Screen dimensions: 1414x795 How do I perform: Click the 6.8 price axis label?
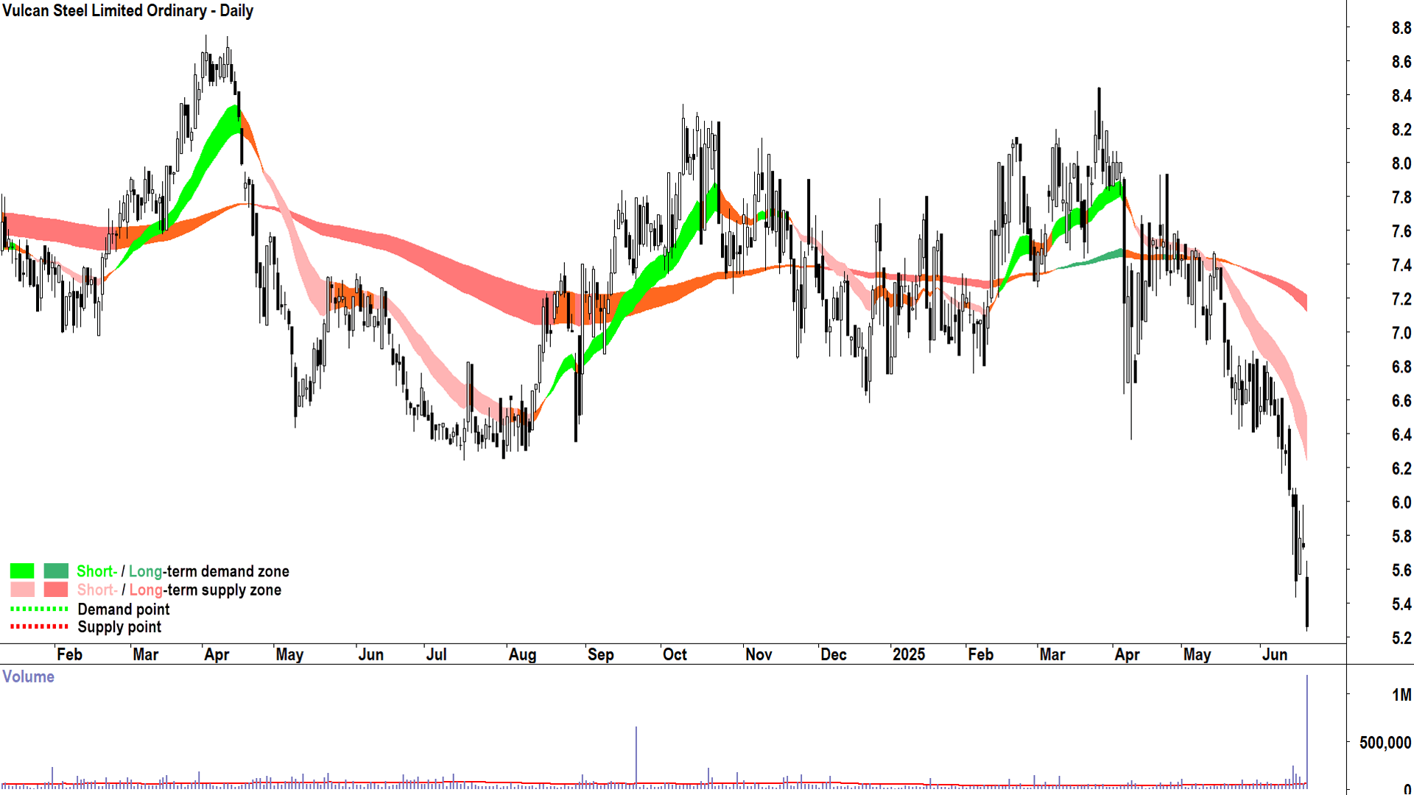click(1401, 367)
